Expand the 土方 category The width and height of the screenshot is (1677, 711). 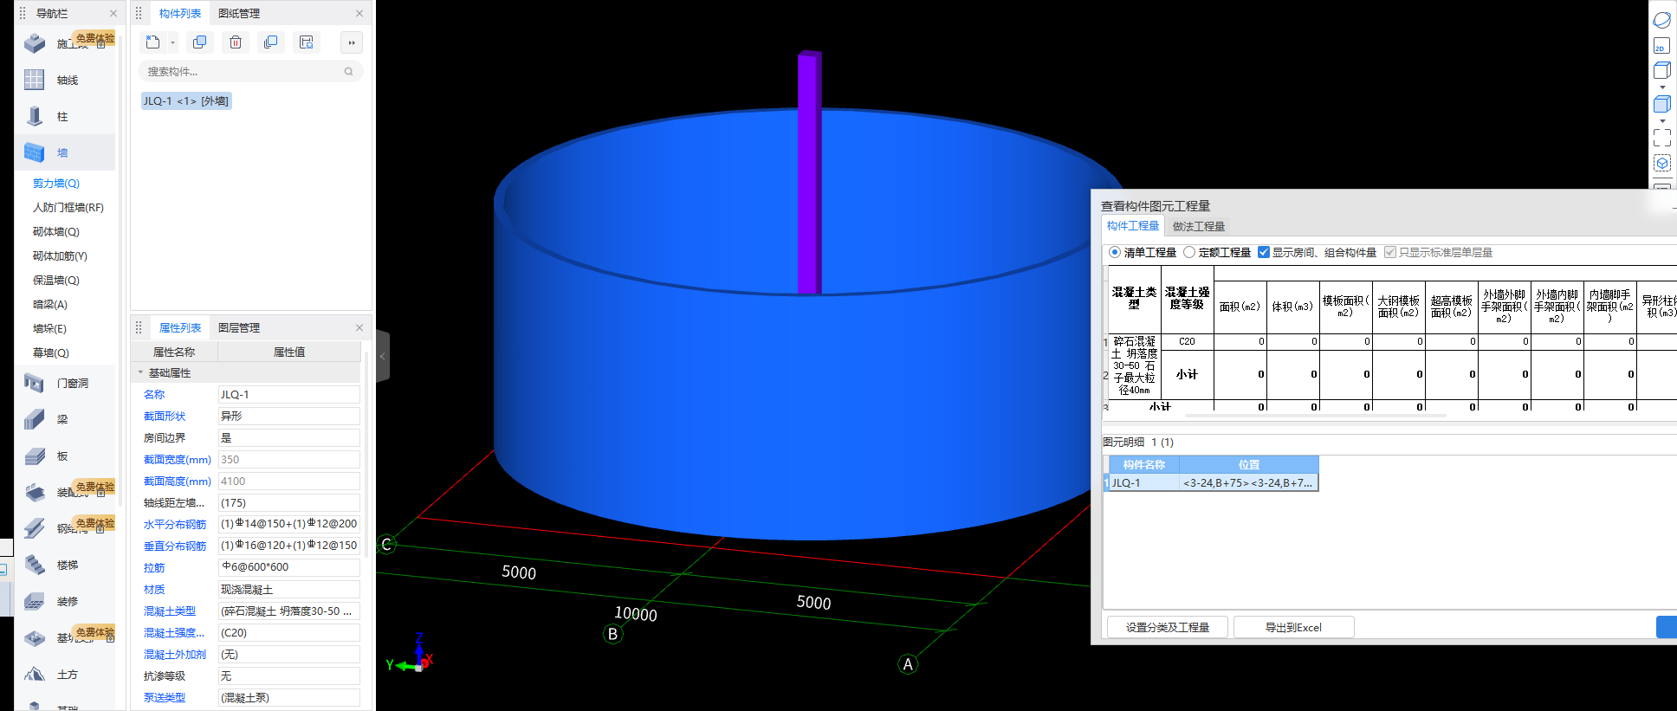click(65, 674)
